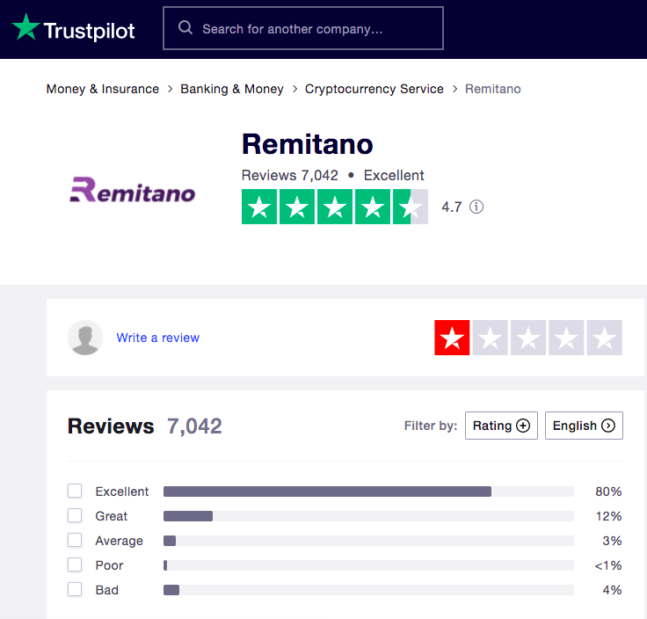Open Cryptocurrency Service breadcrumb

point(374,89)
